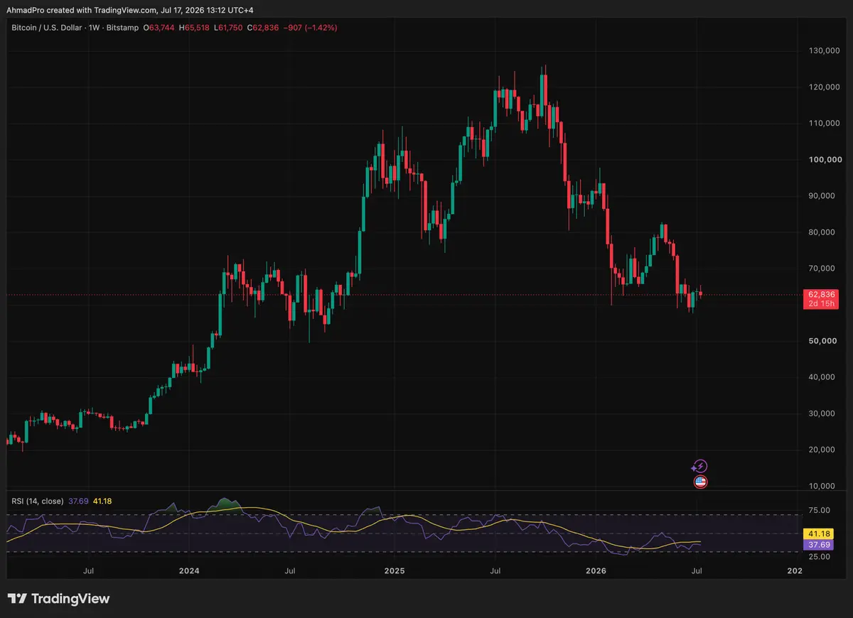
Task: Click the 2024 label on time axis
Action: point(189,570)
